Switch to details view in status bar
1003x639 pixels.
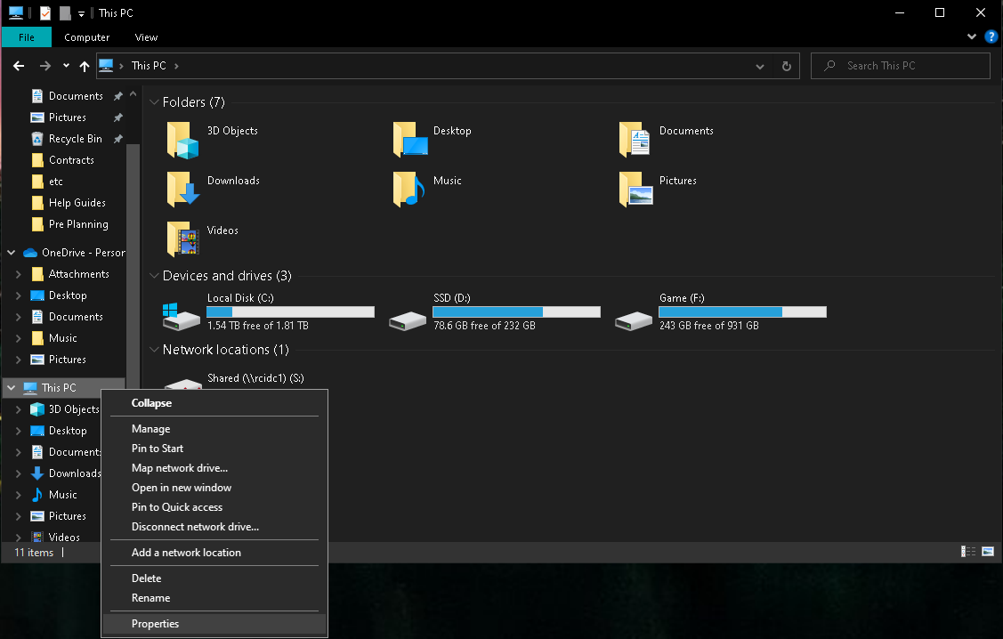click(968, 553)
